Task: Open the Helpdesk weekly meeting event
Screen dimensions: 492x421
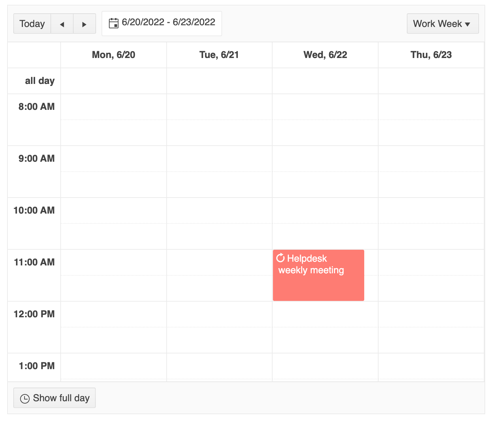Action: [x=318, y=275]
